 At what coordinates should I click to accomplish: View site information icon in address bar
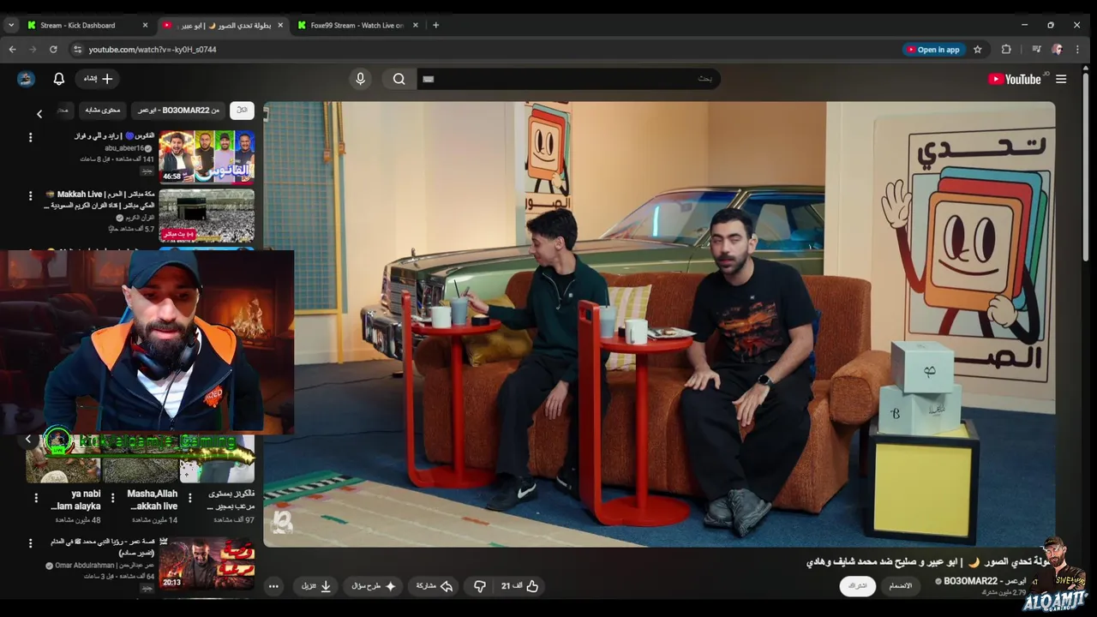tap(77, 50)
